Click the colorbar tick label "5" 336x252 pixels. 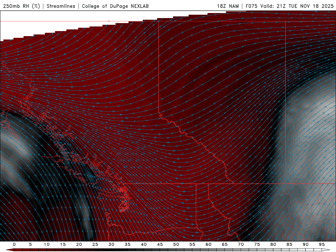[30, 244]
